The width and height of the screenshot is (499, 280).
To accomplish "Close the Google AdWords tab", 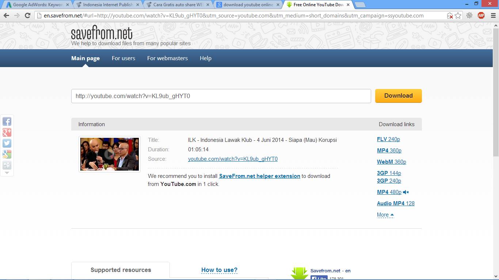I will 67,5.
